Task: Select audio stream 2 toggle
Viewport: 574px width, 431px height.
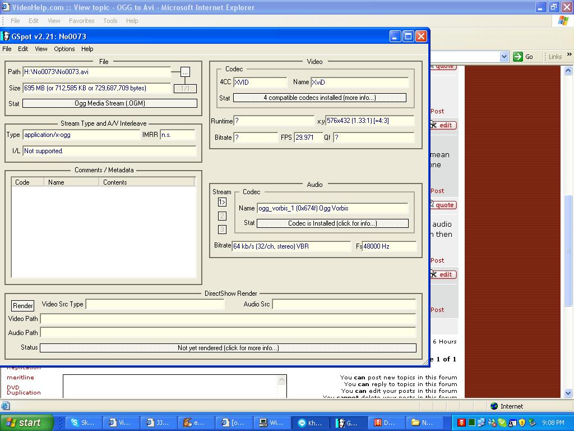Action: (222, 216)
